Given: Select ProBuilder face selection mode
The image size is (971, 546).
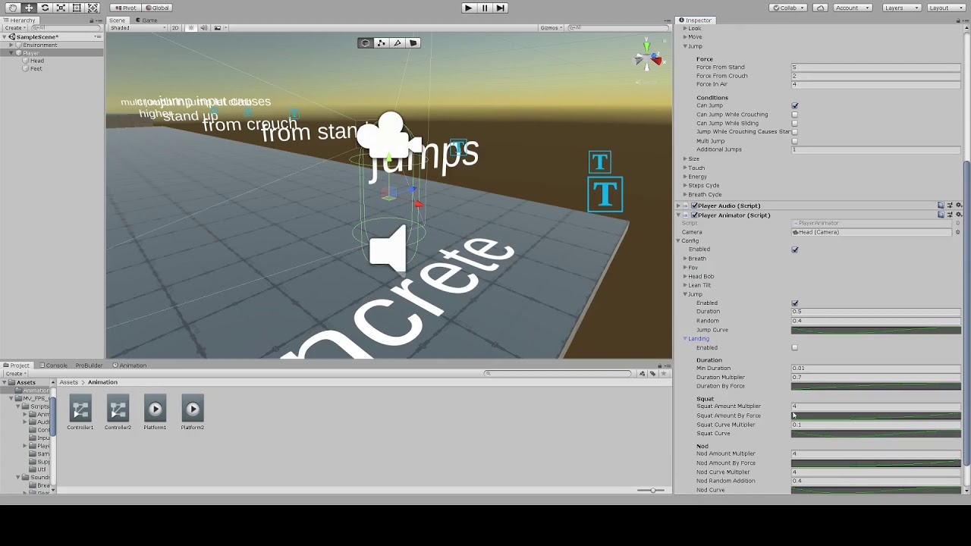Looking at the screenshot, I should click(413, 43).
